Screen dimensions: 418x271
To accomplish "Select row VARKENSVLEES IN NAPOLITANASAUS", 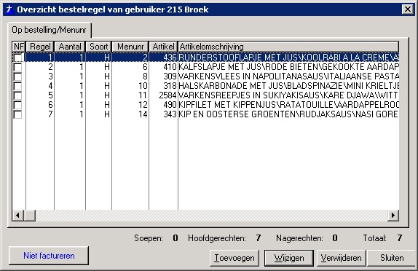I will click(x=205, y=76).
